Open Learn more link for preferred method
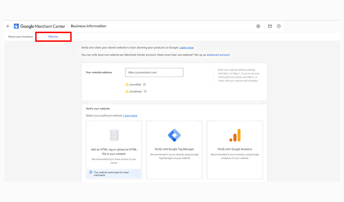 [130, 116]
